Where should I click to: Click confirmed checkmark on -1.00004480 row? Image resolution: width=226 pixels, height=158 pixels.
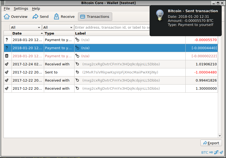coord(7,72)
